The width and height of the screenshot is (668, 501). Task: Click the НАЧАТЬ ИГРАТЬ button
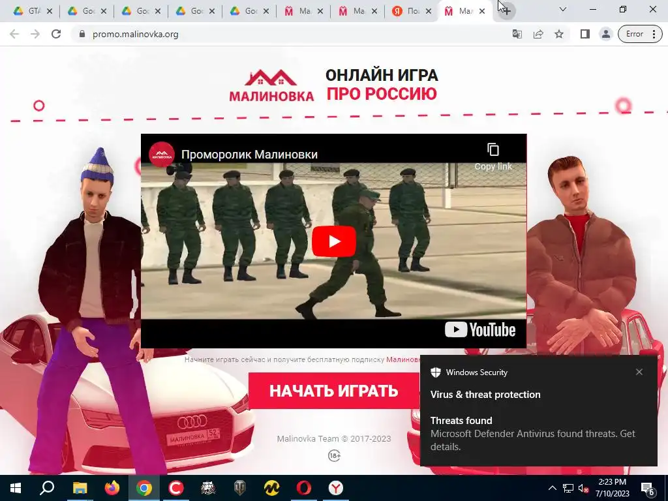(x=333, y=391)
